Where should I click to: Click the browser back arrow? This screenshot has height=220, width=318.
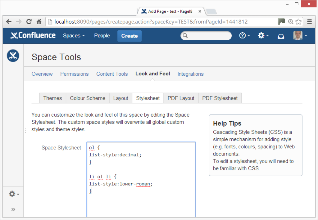coord(9,22)
